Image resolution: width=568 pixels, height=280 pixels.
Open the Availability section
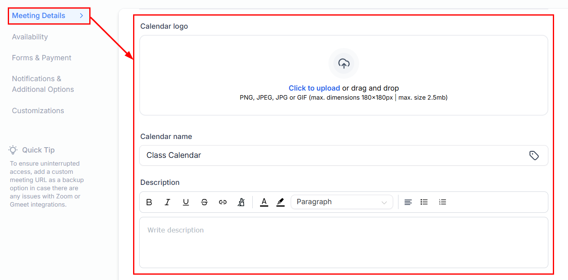(30, 37)
